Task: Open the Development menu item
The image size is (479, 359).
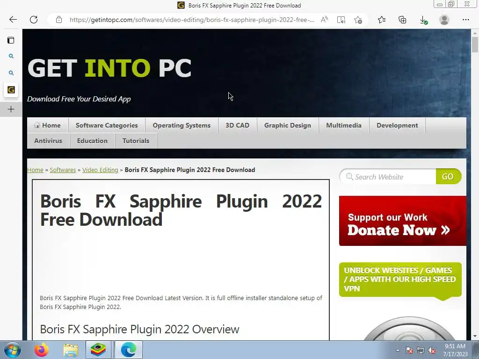Action: click(x=397, y=125)
